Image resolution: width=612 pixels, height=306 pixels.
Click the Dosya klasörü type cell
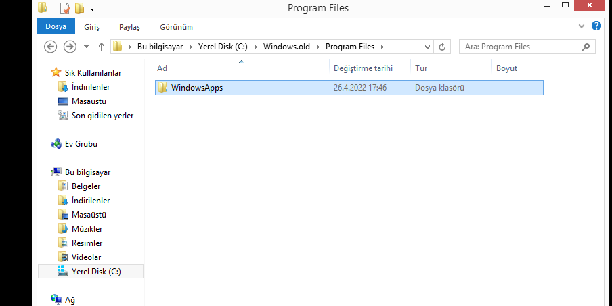(439, 88)
